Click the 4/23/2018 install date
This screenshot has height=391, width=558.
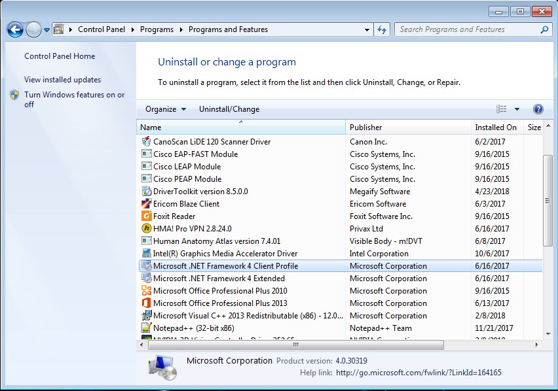[492, 192]
